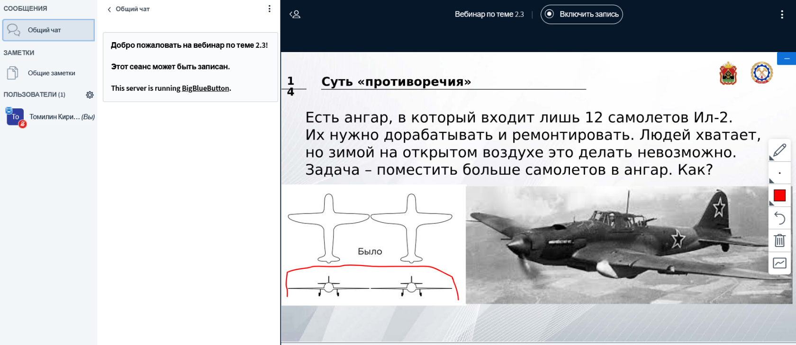
Task: Open the red color swatch picker
Action: click(780, 195)
